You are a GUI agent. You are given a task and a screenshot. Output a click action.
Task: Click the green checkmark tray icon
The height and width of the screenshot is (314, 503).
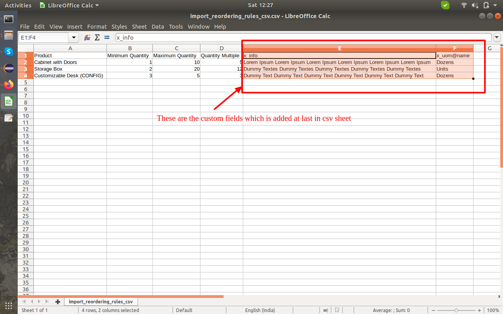coord(445,5)
